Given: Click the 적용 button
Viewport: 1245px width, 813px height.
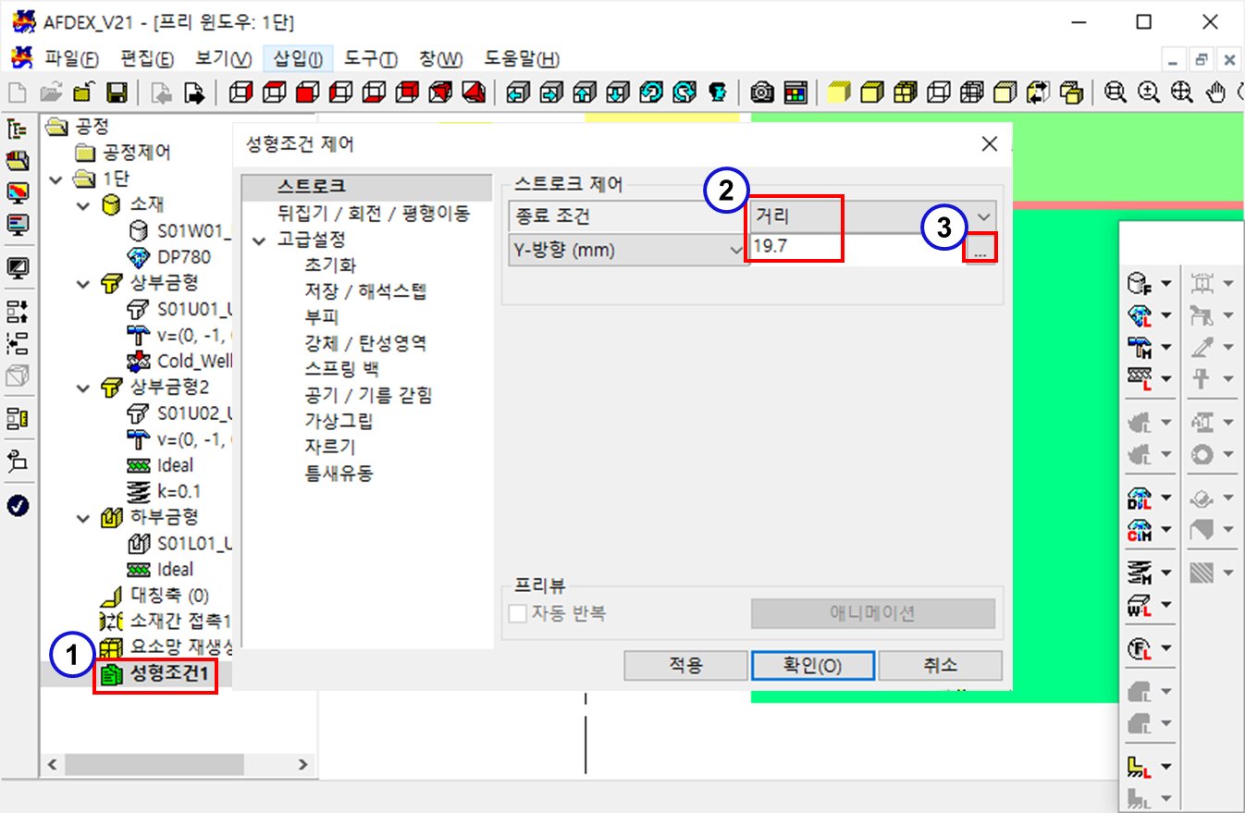Looking at the screenshot, I should (x=685, y=666).
